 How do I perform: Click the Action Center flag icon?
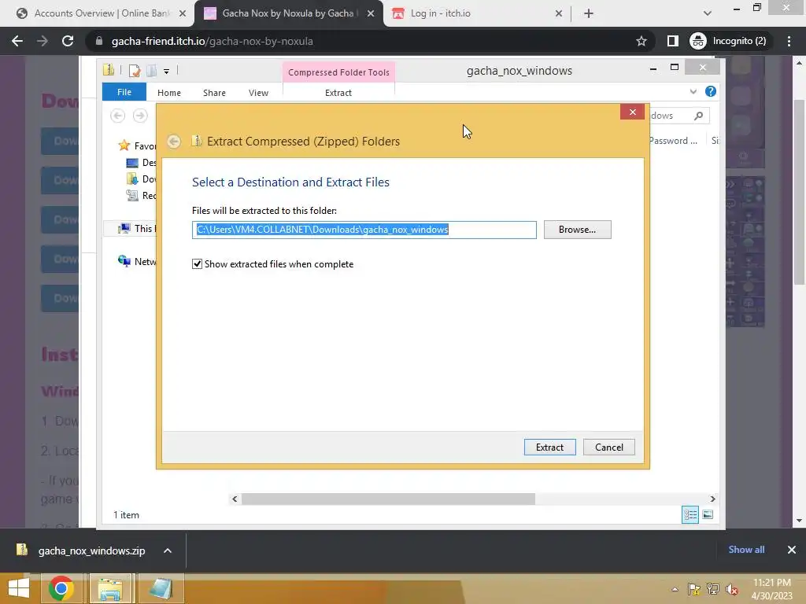click(x=694, y=589)
